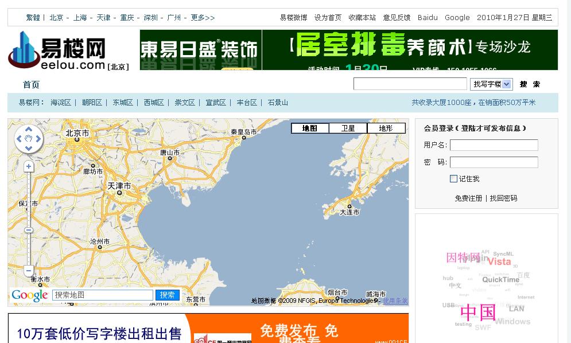The height and width of the screenshot is (343, 571).
Task: Click 因特网 tag in tag cloud
Action: [x=463, y=258]
